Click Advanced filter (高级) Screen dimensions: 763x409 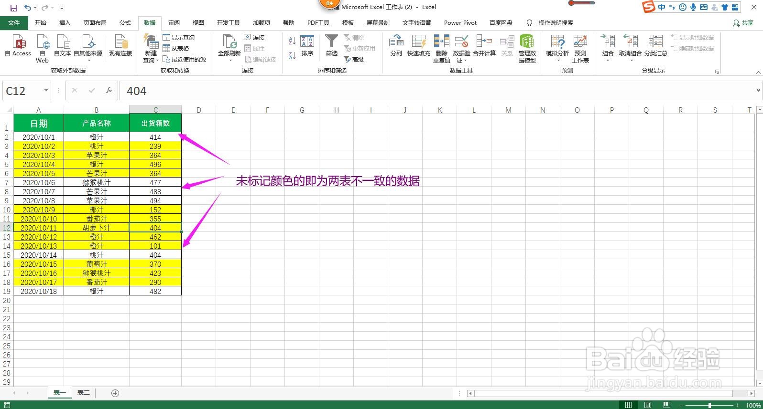coord(354,59)
